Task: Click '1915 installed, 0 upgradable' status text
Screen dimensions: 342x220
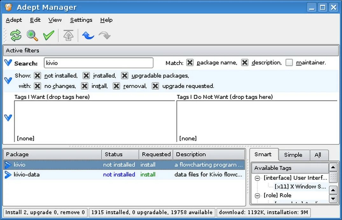Action: click(x=152, y=212)
